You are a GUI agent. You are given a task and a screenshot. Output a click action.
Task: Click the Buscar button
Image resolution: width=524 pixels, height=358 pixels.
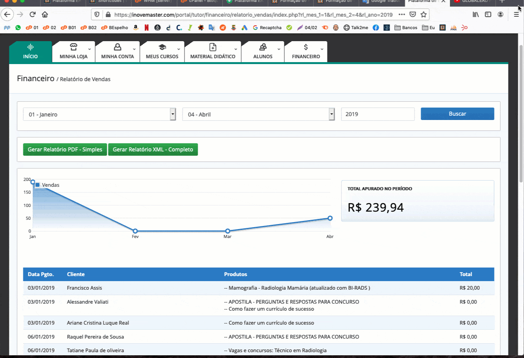tap(457, 114)
